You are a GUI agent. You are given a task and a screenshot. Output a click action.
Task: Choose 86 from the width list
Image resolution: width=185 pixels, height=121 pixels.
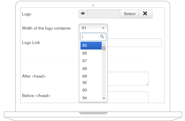coord(91,53)
